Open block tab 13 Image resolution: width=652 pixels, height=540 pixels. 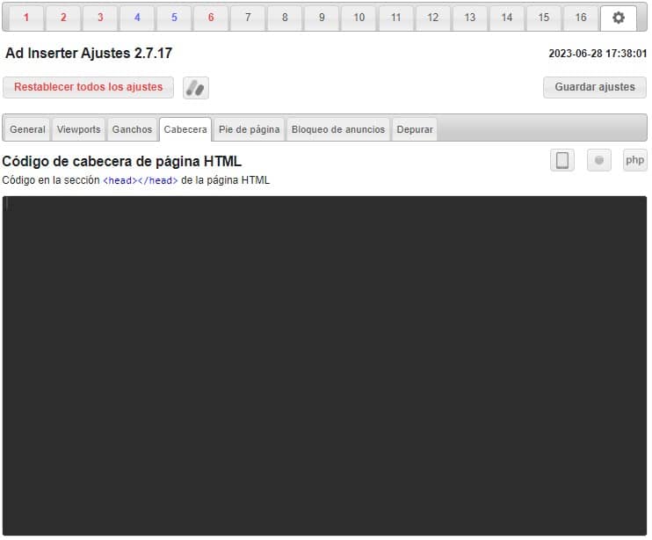pyautogui.click(x=470, y=18)
